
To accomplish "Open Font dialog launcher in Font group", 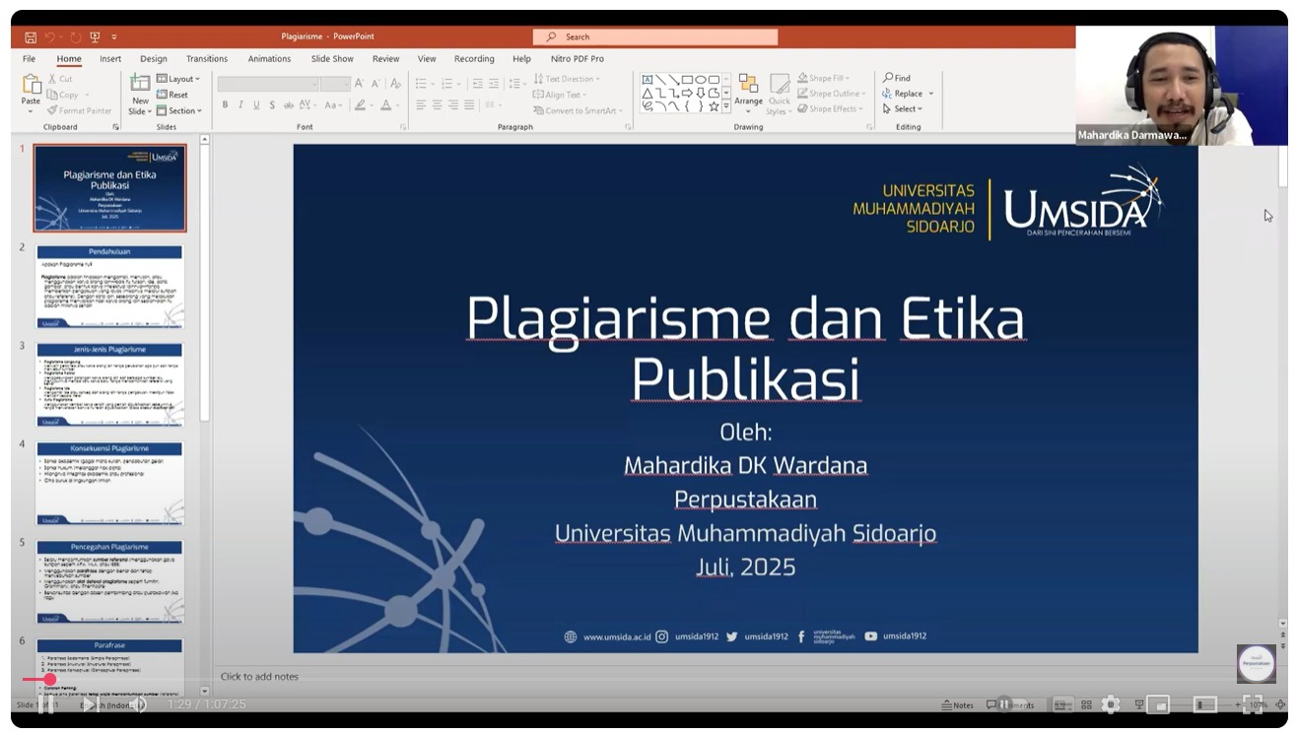I will coord(403,127).
